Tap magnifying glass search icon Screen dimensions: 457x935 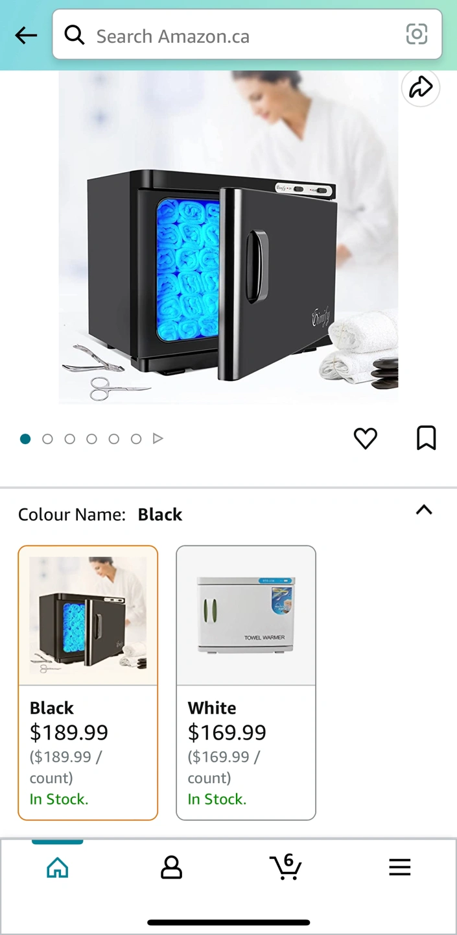coord(75,35)
